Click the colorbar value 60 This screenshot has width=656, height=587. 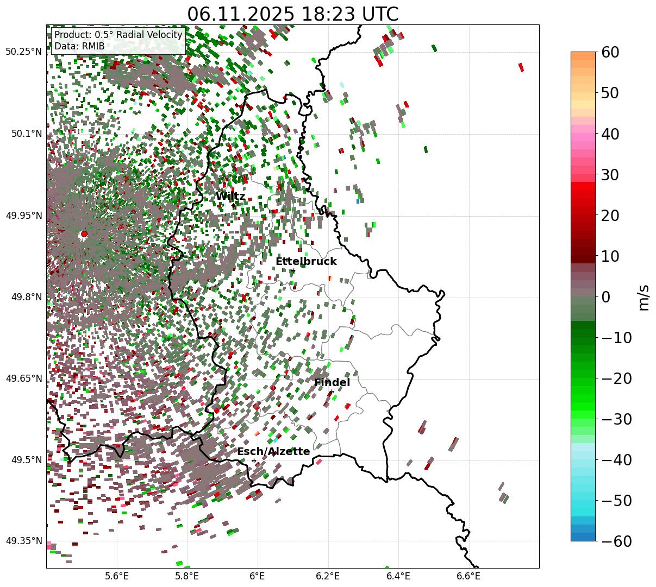point(610,52)
